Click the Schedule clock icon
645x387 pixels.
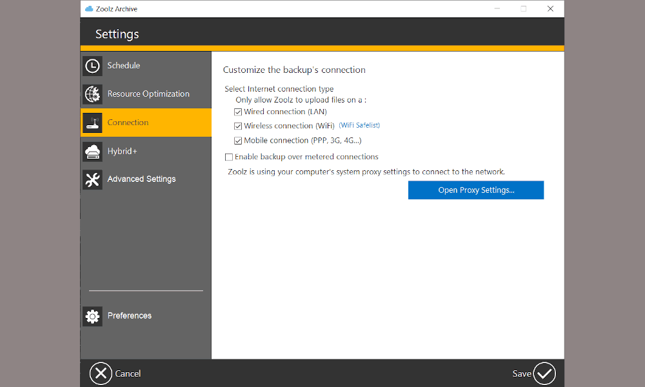93,66
